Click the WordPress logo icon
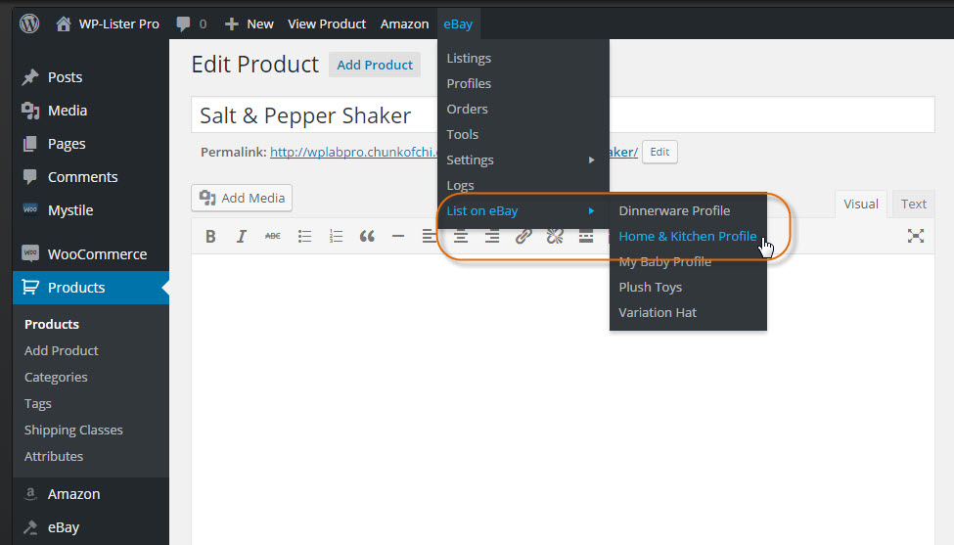The width and height of the screenshot is (954, 545). click(x=29, y=23)
